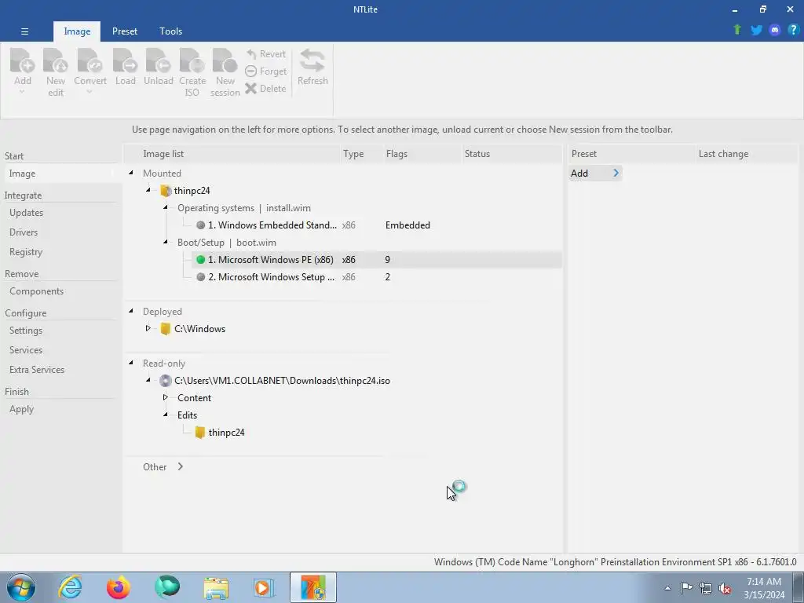Click the Create ISO toolbar icon
The height and width of the screenshot is (603, 804).
coord(192,72)
